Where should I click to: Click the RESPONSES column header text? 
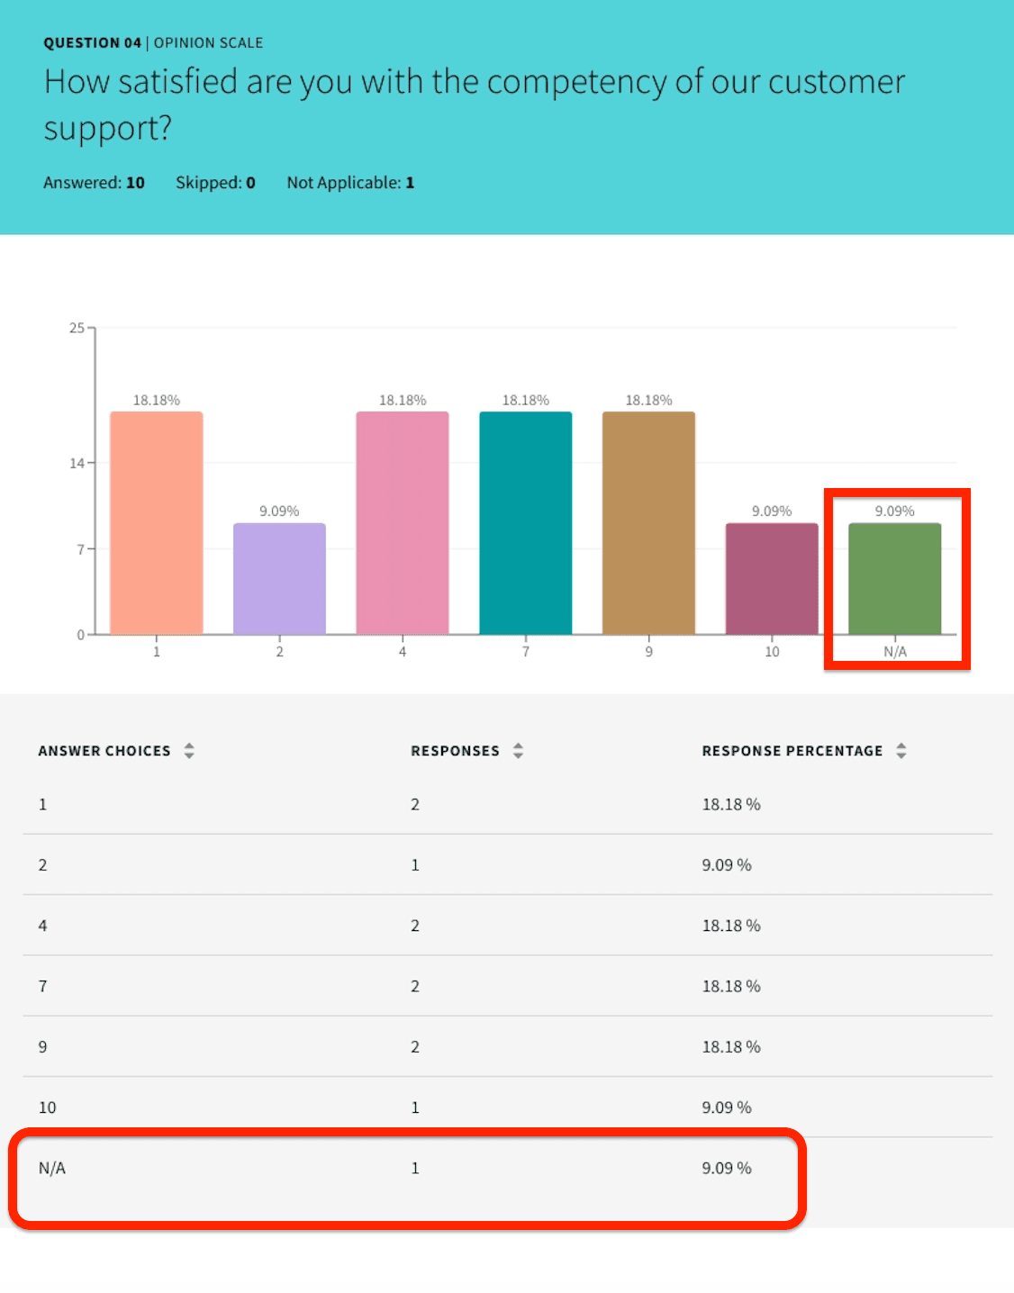click(455, 751)
